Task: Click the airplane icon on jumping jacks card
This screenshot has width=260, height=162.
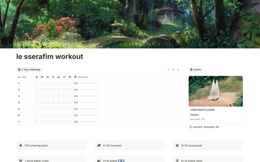Action: tap(21, 145)
